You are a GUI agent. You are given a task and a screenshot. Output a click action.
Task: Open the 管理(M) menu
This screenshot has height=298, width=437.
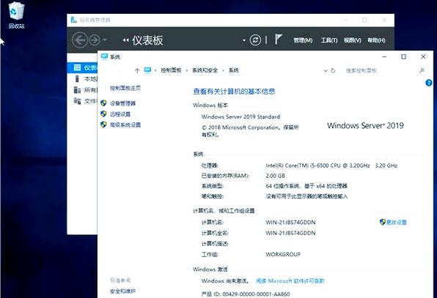[303, 40]
